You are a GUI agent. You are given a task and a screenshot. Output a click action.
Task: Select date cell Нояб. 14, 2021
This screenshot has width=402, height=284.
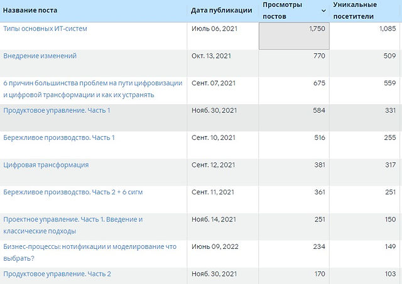pos(223,227)
